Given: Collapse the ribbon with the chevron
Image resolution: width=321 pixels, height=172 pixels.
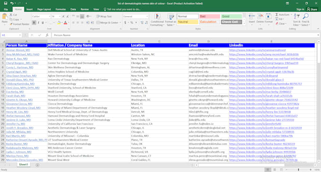Looking at the screenshot, I should [x=318, y=29].
